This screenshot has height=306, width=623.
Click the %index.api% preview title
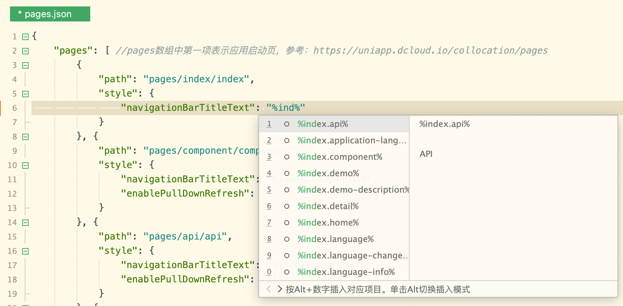pos(444,124)
